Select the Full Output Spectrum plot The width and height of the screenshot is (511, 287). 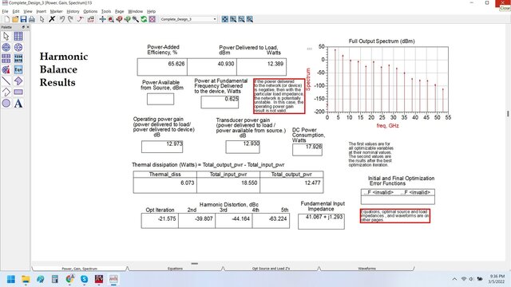coord(387,79)
